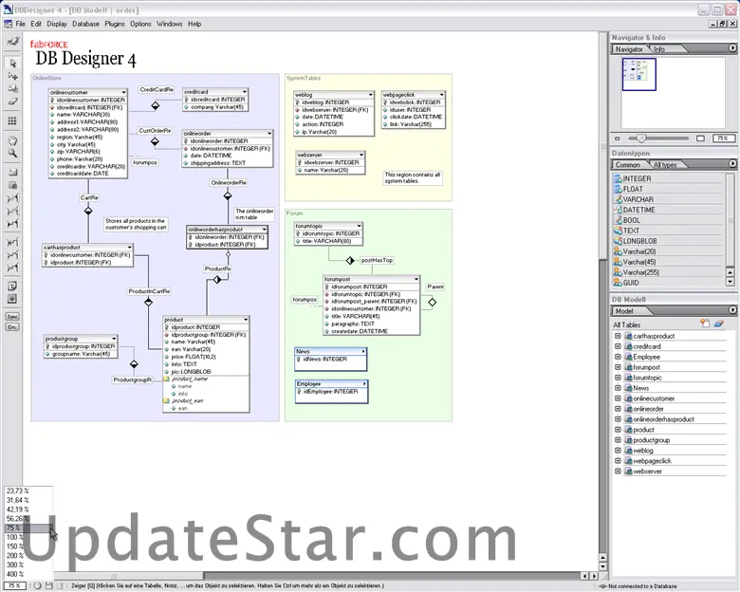Click the status bar floppy save icon
The height and width of the screenshot is (592, 740).
click(x=49, y=586)
